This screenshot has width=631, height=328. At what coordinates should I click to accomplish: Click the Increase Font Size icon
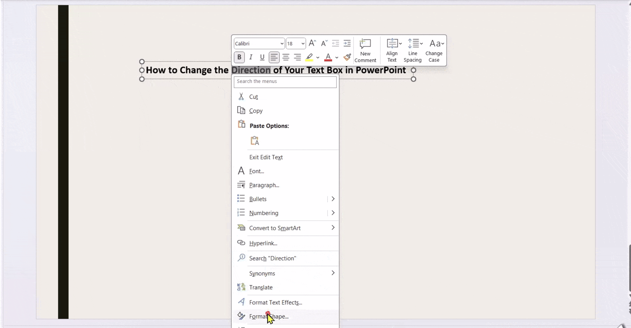tap(312, 43)
